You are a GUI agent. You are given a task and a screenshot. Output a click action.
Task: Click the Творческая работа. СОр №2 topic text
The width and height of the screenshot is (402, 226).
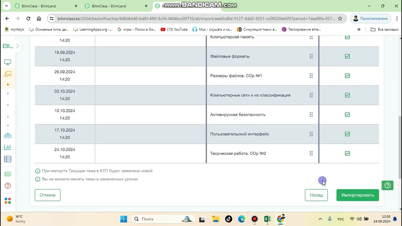coord(238,153)
